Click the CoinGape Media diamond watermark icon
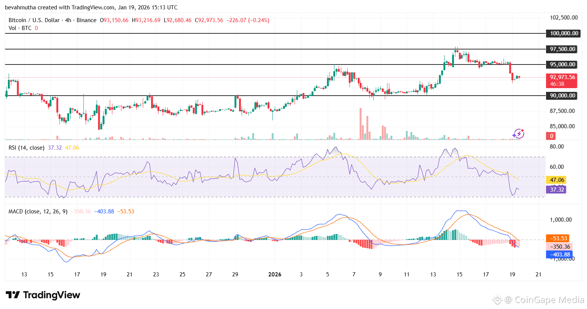This screenshot has width=587, height=309. (x=498, y=300)
